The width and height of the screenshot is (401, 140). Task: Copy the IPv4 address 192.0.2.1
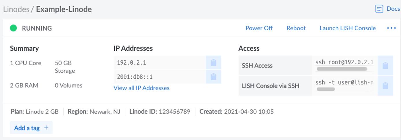click(213, 63)
